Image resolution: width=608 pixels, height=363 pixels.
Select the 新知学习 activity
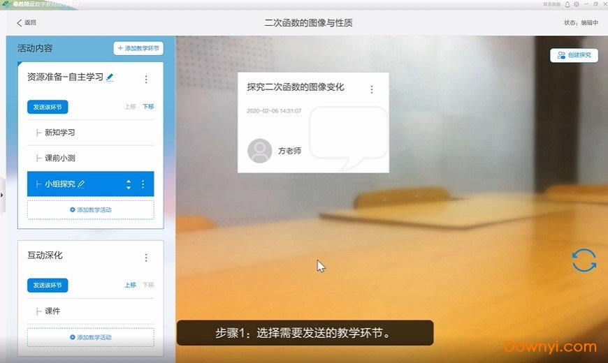pyautogui.click(x=59, y=133)
